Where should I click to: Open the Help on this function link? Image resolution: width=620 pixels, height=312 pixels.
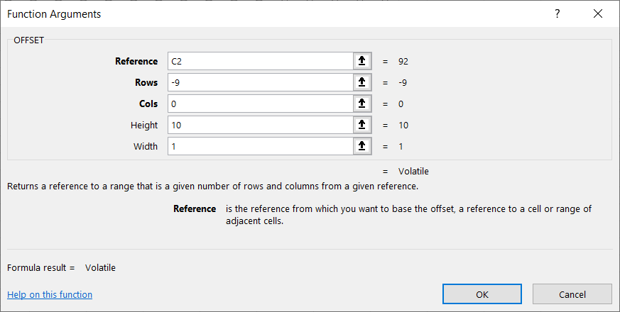[x=50, y=294]
